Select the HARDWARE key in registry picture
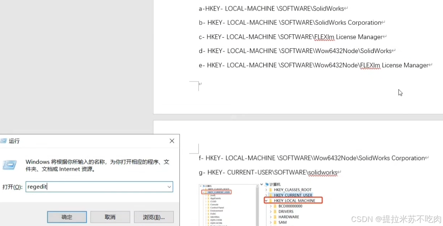The image size is (443, 226). pyautogui.click(x=289, y=217)
